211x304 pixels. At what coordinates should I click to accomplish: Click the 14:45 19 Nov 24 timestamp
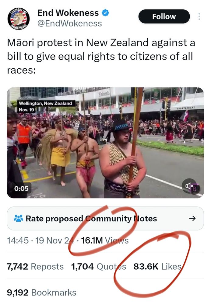tap(40, 240)
